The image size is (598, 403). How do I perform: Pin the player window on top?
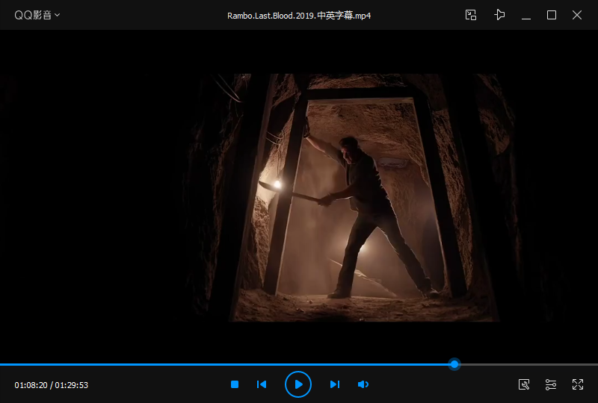(x=499, y=15)
